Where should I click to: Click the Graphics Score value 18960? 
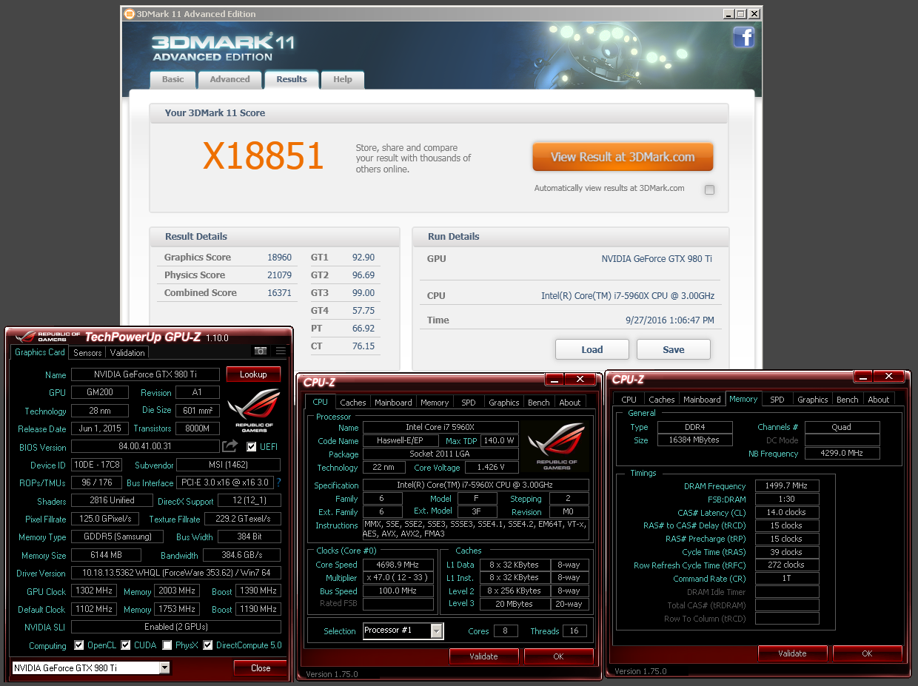279,258
